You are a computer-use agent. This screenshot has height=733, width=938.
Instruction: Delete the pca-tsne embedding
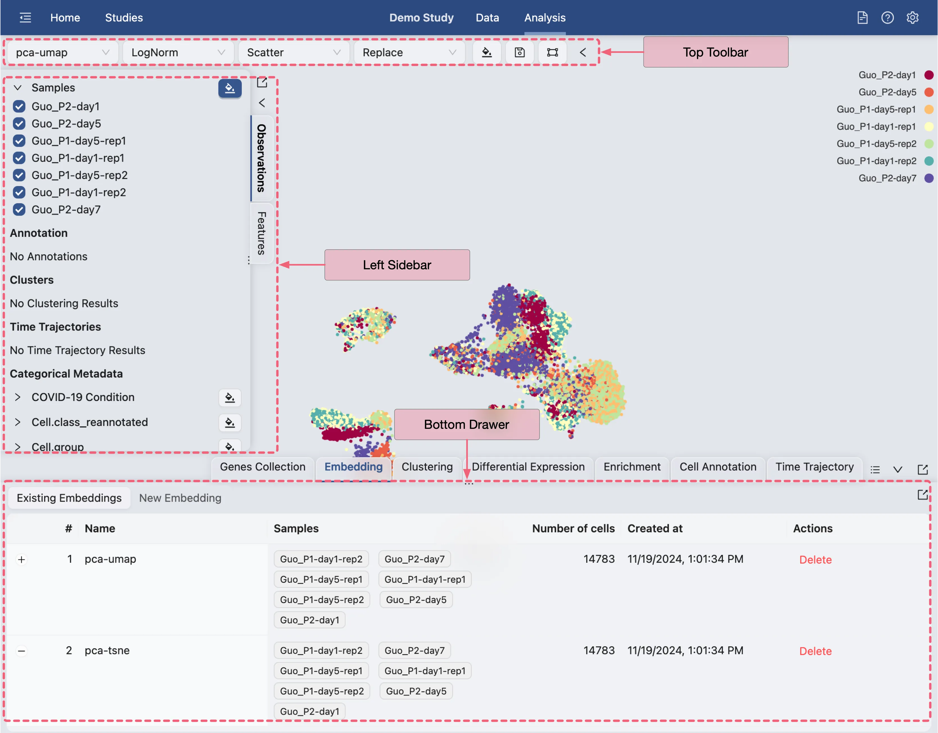(x=815, y=651)
